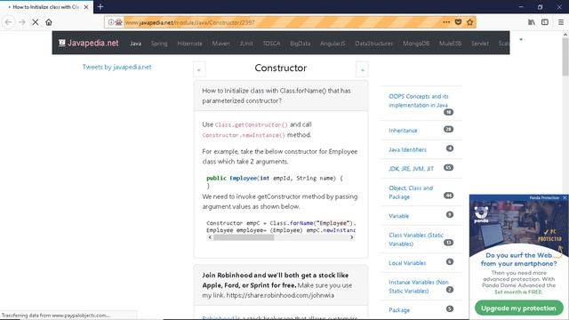Go forward to the next page
The width and height of the screenshot is (569, 320).
[22, 22]
